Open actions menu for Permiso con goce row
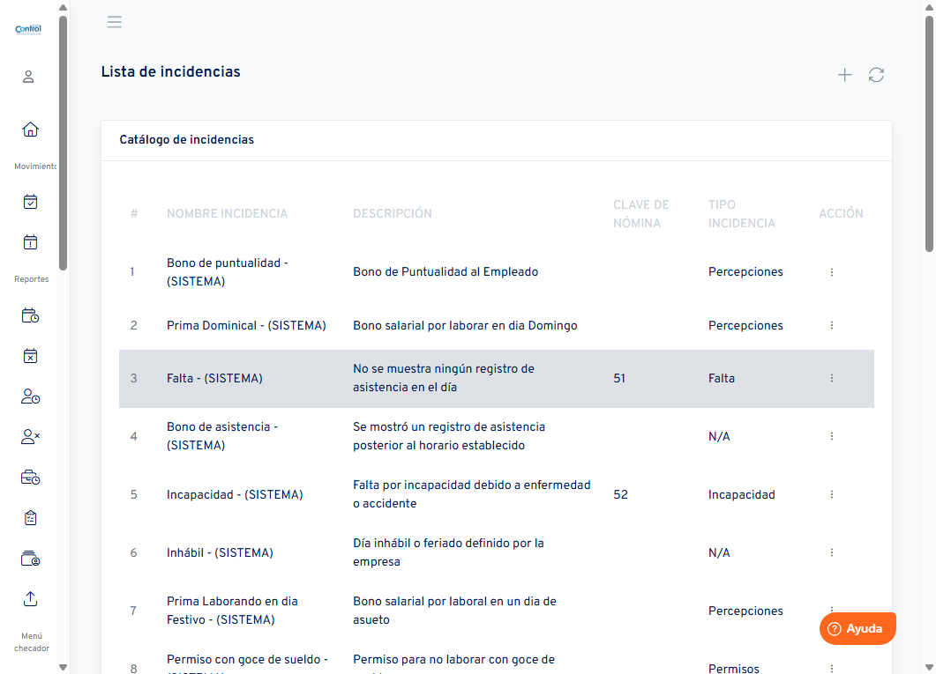This screenshot has width=936, height=674. [832, 669]
